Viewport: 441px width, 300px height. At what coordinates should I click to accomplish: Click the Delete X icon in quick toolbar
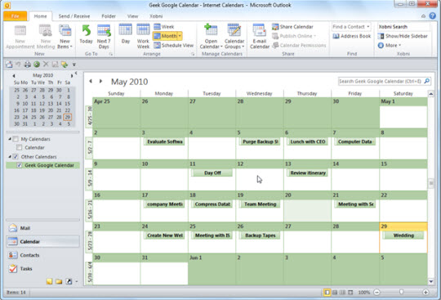tap(46, 65)
